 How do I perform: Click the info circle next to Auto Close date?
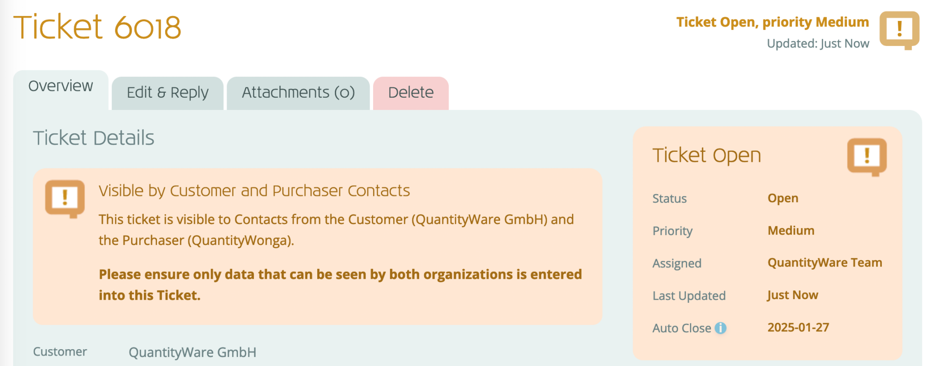pos(721,327)
